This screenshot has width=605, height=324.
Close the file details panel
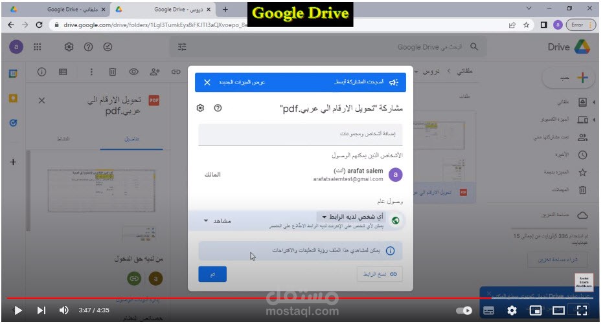pos(41,101)
